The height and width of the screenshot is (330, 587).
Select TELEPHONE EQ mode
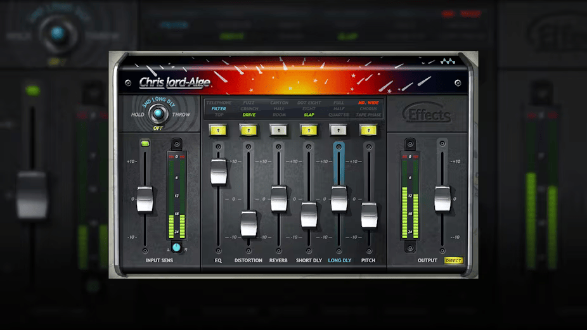[219, 103]
